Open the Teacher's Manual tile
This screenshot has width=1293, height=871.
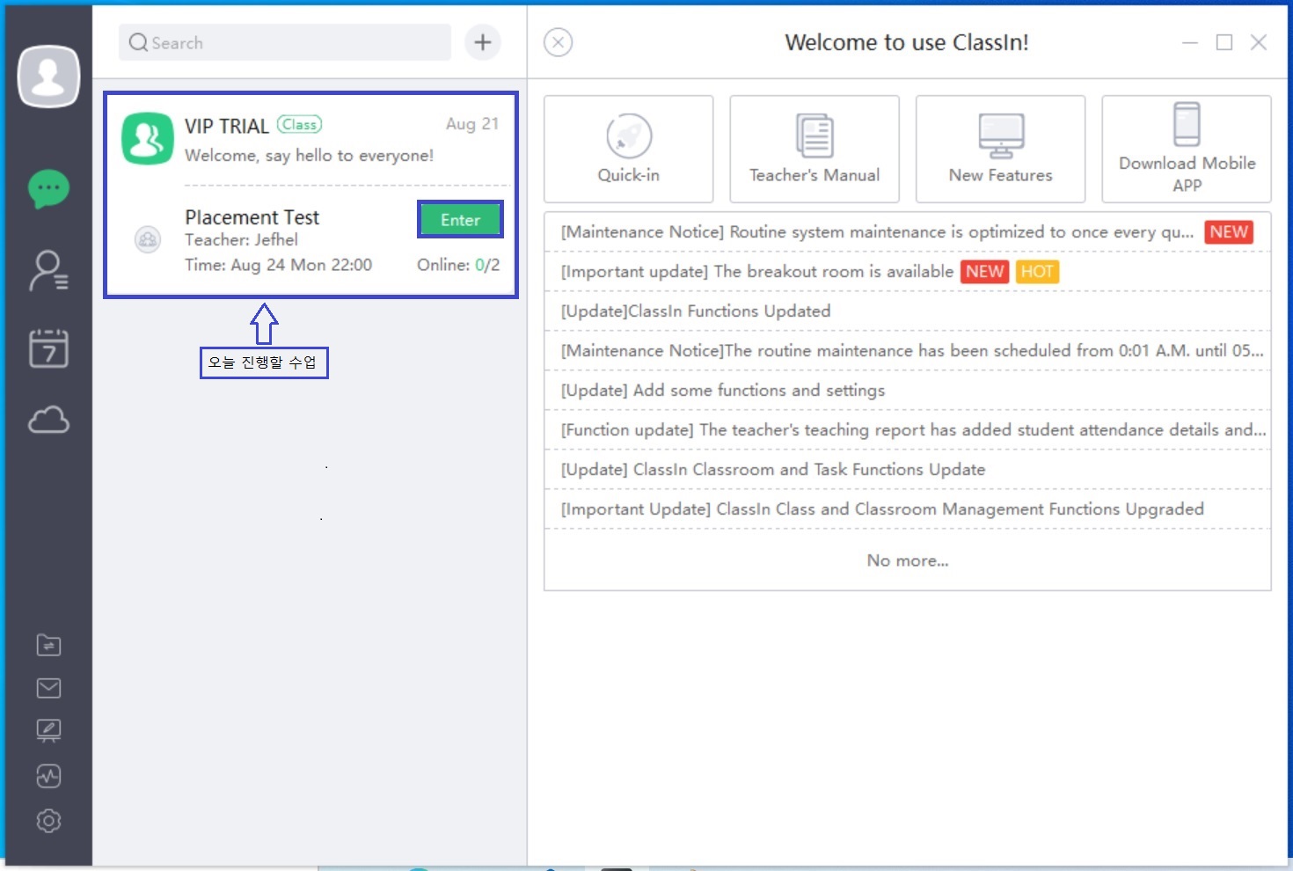pyautogui.click(x=815, y=149)
